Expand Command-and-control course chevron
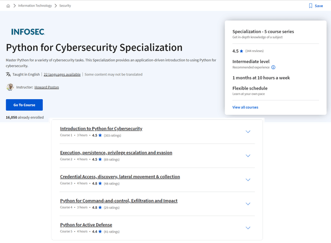Screen dimensions: 331x243 tap(248, 204)
